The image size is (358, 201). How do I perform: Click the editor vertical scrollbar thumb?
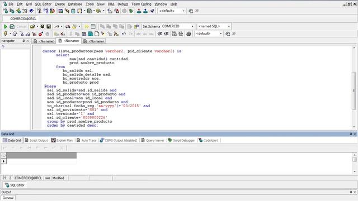pos(354,90)
